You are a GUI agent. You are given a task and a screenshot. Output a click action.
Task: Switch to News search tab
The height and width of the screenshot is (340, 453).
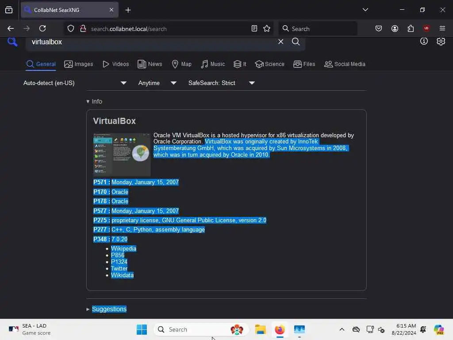point(150,64)
